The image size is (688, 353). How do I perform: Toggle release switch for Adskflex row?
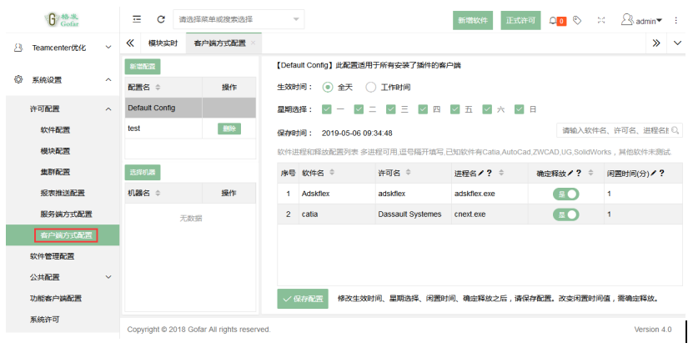[x=566, y=194]
